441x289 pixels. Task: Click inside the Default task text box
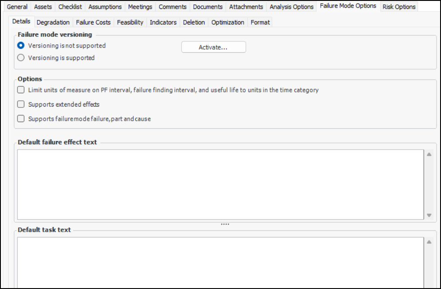[x=220, y=262]
